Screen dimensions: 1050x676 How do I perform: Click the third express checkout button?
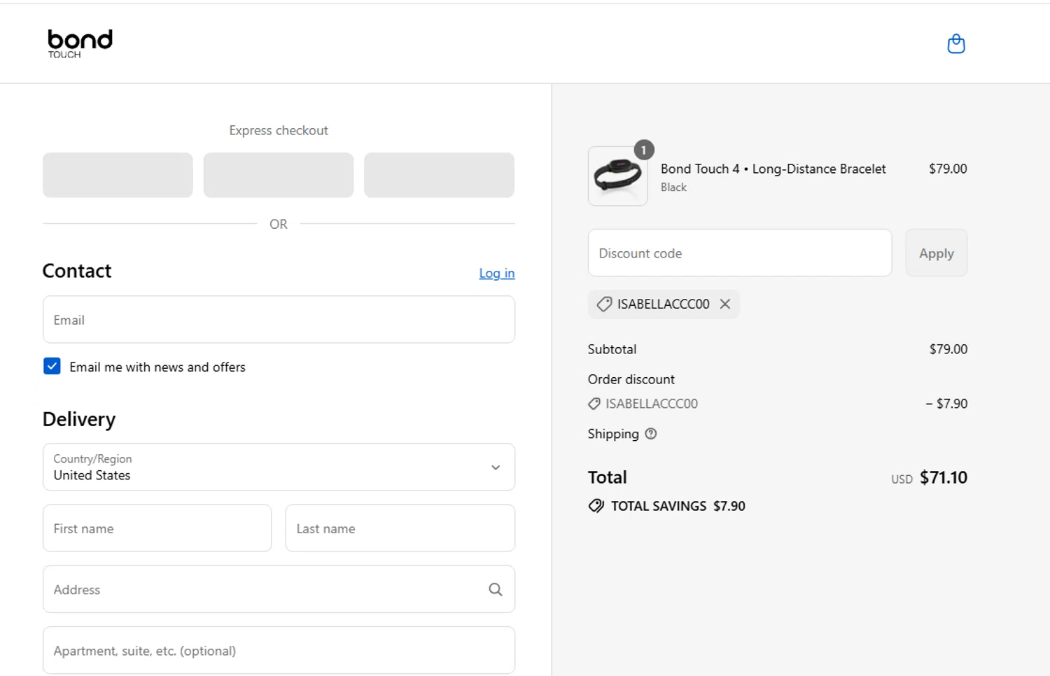(439, 175)
